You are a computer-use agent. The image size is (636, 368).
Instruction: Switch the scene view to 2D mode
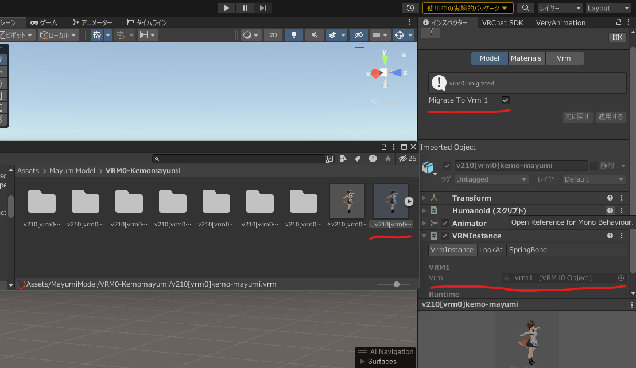(273, 35)
